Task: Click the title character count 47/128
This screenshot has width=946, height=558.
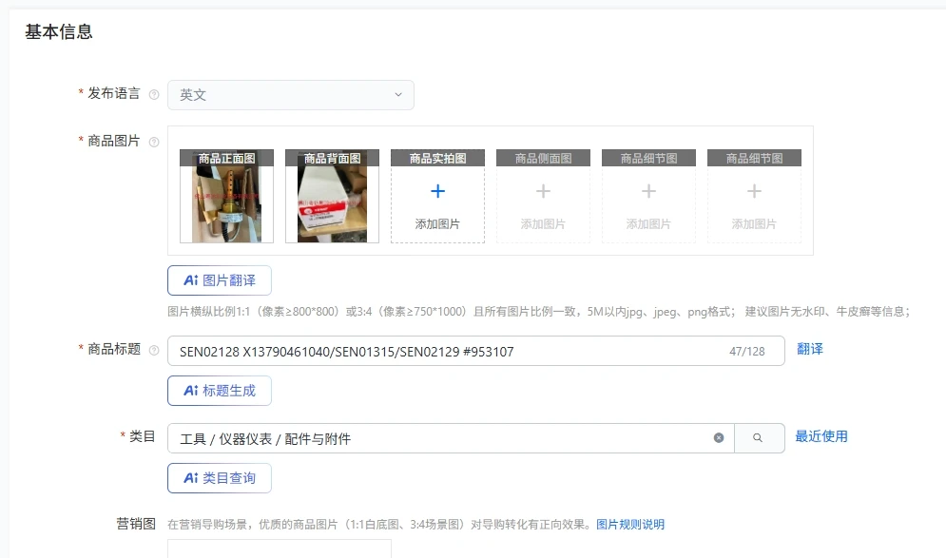Action: click(x=747, y=351)
